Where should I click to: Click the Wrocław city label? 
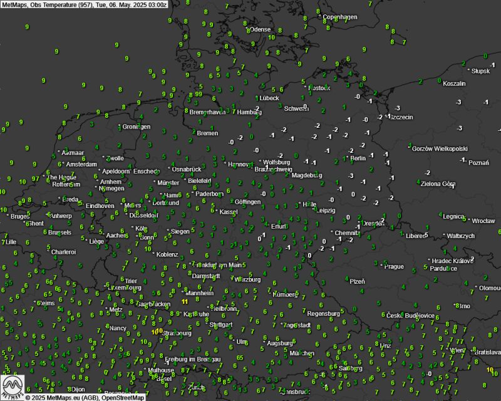(x=483, y=221)
